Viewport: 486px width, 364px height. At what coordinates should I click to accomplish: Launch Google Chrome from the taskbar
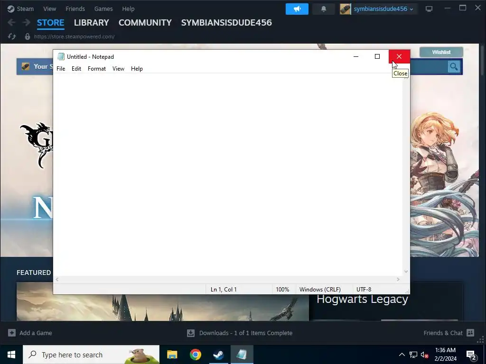click(x=195, y=355)
